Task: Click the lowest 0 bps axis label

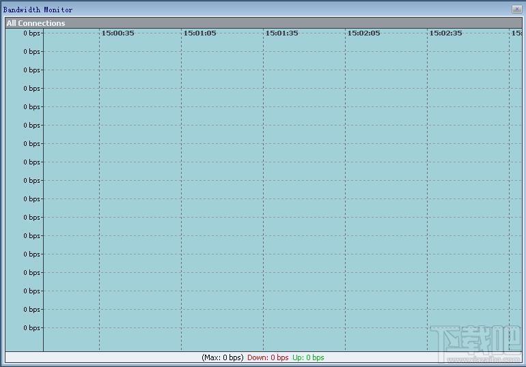Action: [x=32, y=327]
